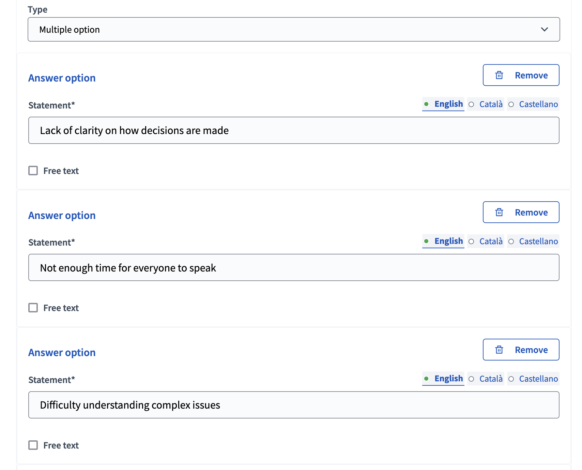Toggle Free text under 'Not enough time' option

pyautogui.click(x=33, y=308)
